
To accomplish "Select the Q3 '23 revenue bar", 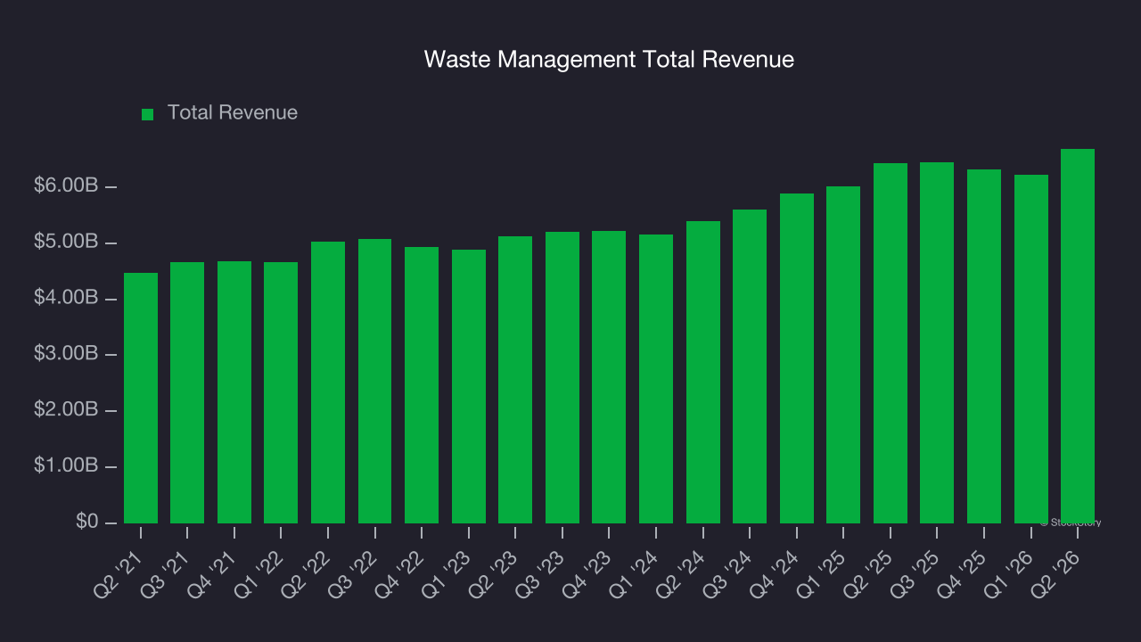I will (x=562, y=377).
